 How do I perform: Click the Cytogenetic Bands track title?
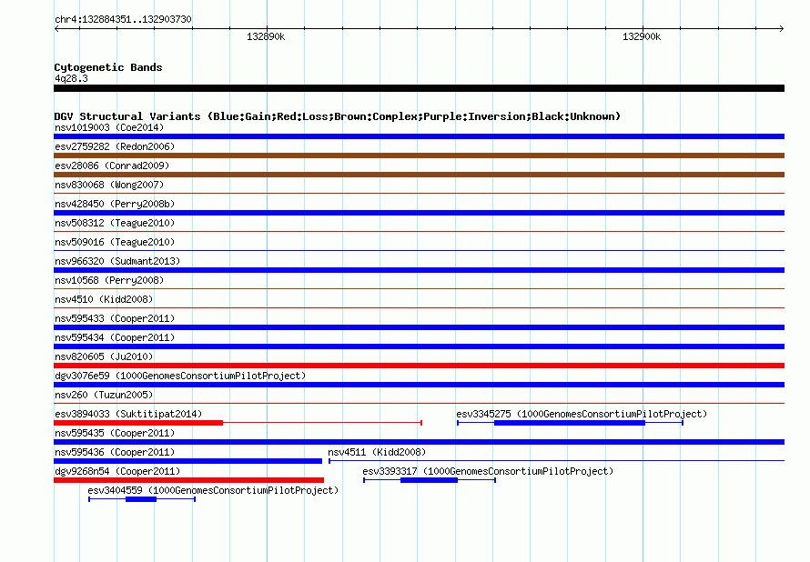108,67
